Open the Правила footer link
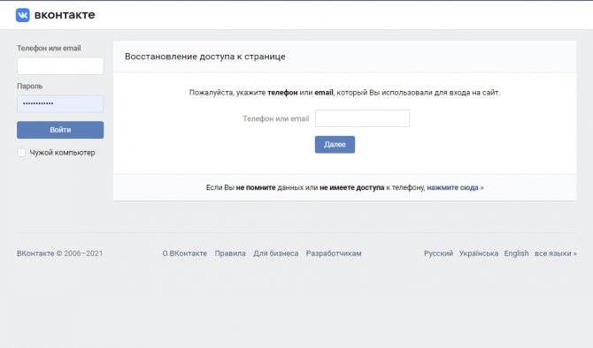This screenshot has width=593, height=348. tap(230, 253)
